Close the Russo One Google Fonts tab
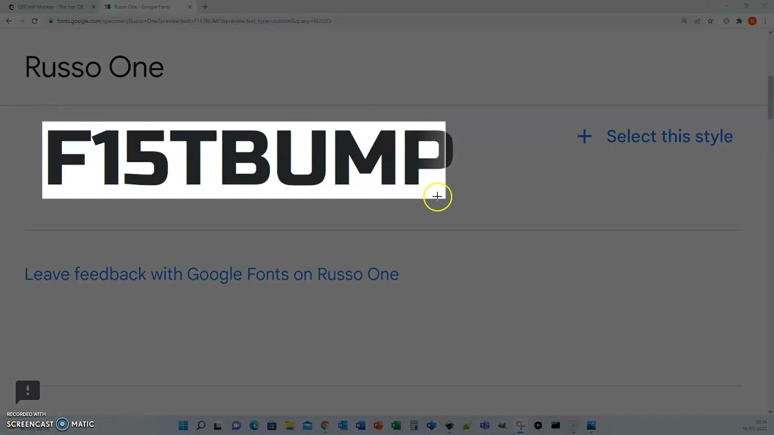Screen dimensions: 774x435 pyautogui.click(x=190, y=7)
